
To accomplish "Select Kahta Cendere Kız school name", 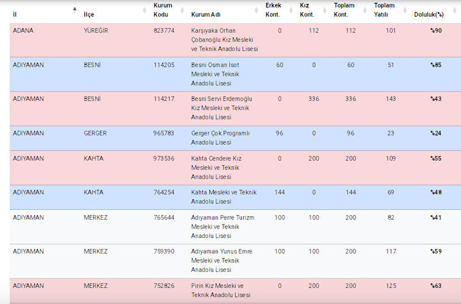I will (216, 168).
